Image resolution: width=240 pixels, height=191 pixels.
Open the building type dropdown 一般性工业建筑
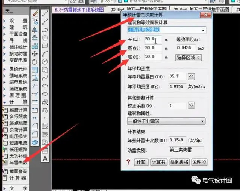[x=166, y=121]
